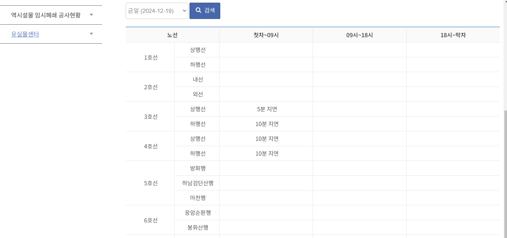
Task: Click 하행선 under 1호선
Action: click(197, 65)
